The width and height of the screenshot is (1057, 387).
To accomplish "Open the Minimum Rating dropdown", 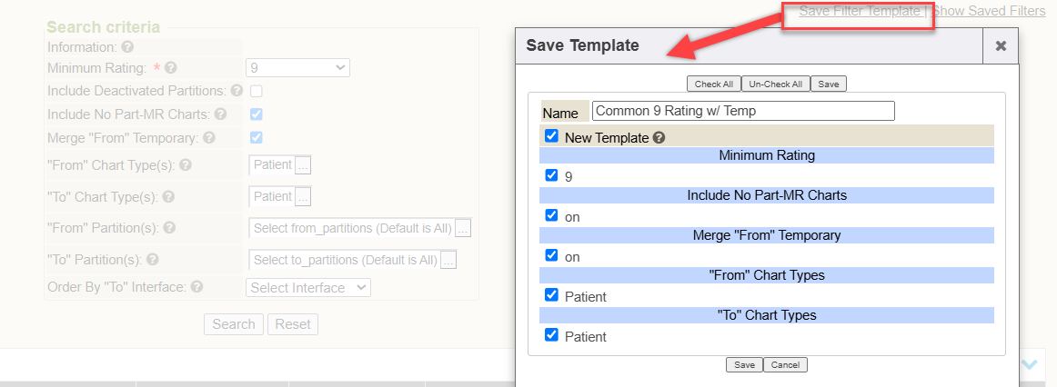I will tap(297, 67).
